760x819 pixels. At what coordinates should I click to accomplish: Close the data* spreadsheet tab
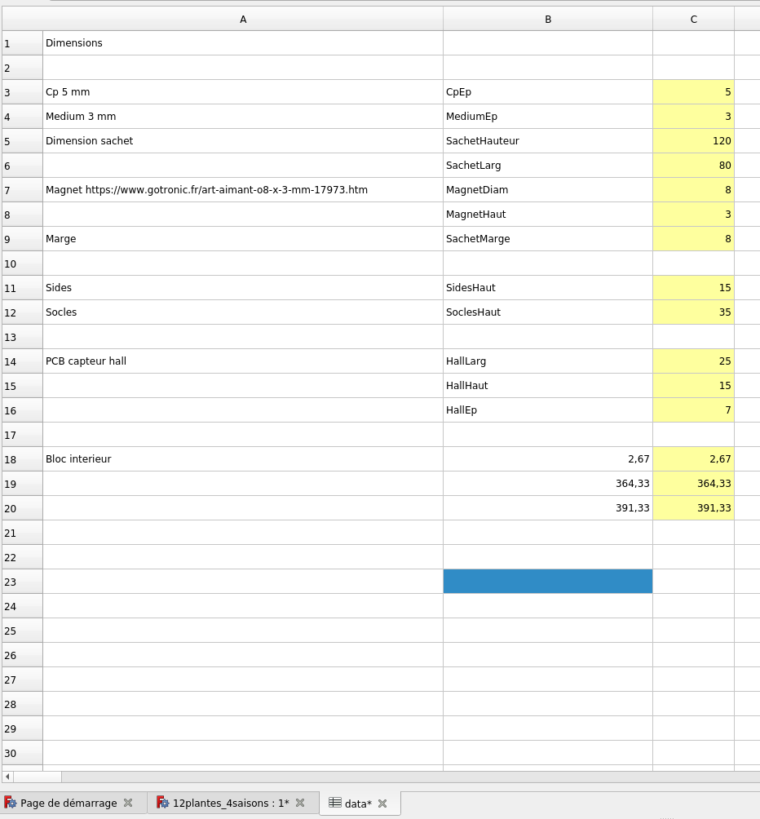pos(382,804)
